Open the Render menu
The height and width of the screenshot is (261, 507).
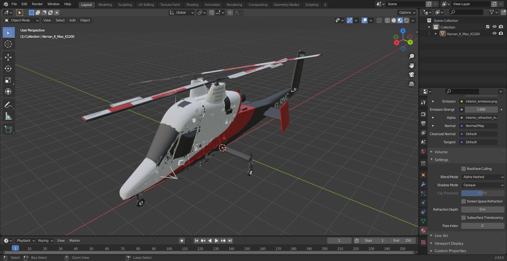coord(37,4)
